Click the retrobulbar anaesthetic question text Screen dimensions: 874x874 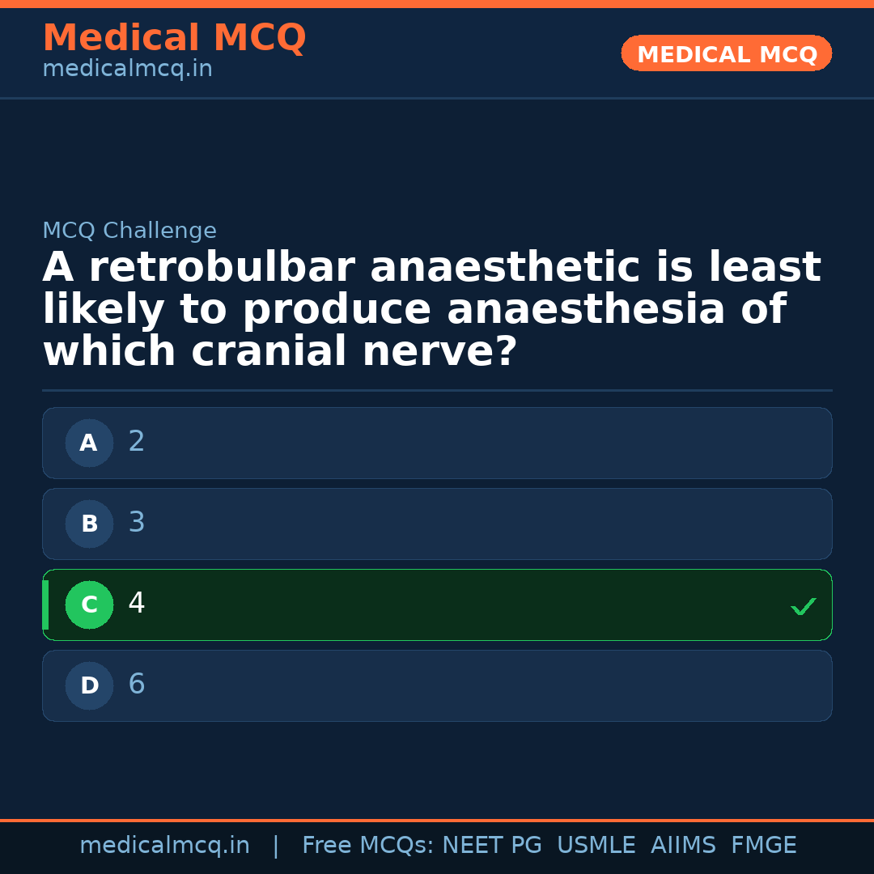click(431, 310)
